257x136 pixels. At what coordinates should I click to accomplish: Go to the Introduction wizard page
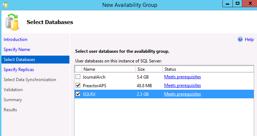pos(15,39)
